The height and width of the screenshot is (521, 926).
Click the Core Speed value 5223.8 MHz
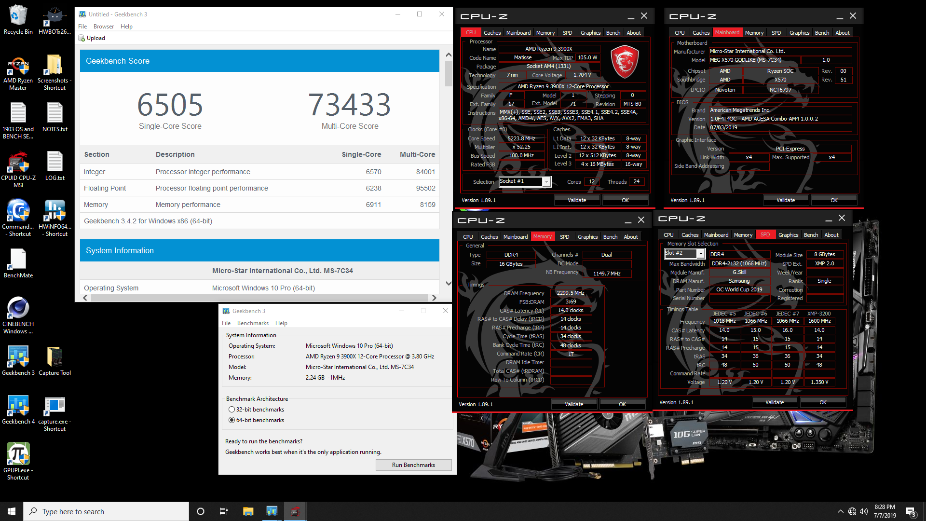click(x=521, y=138)
